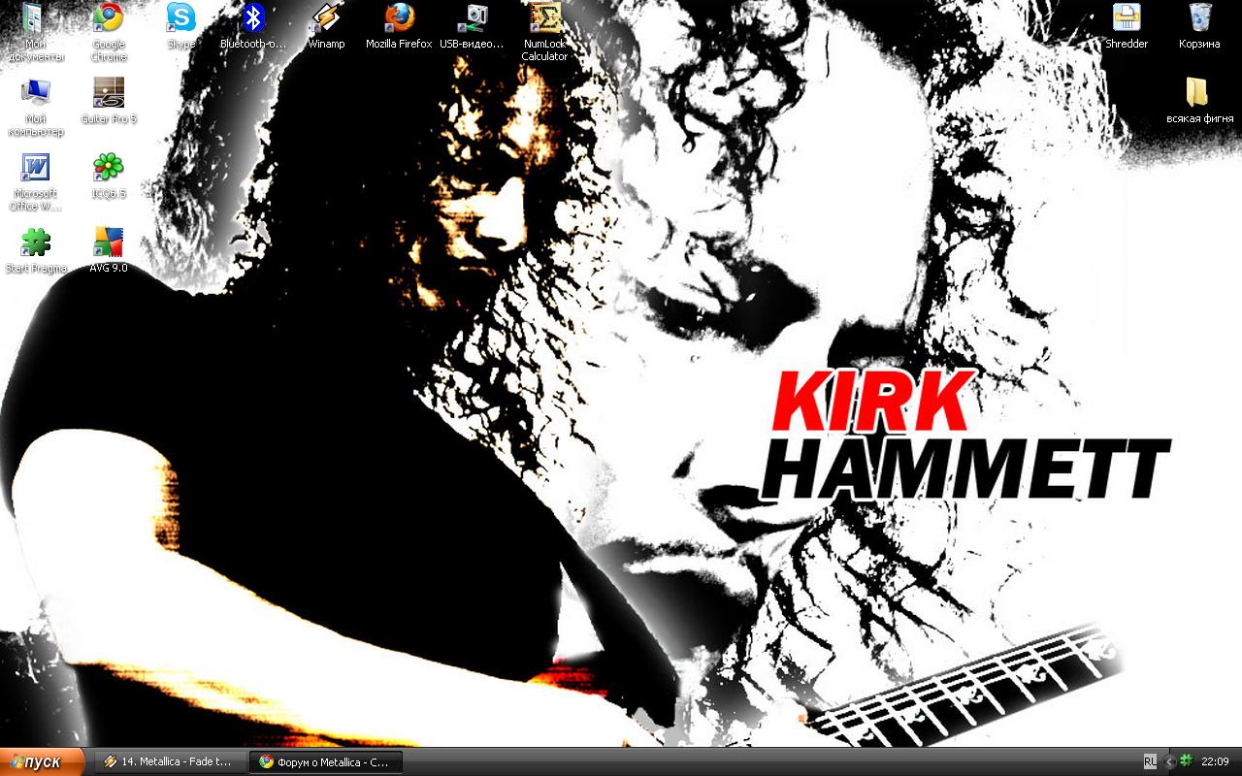Switch to Winamp Metallica taskbar button
The image size is (1242, 776).
click(168, 761)
